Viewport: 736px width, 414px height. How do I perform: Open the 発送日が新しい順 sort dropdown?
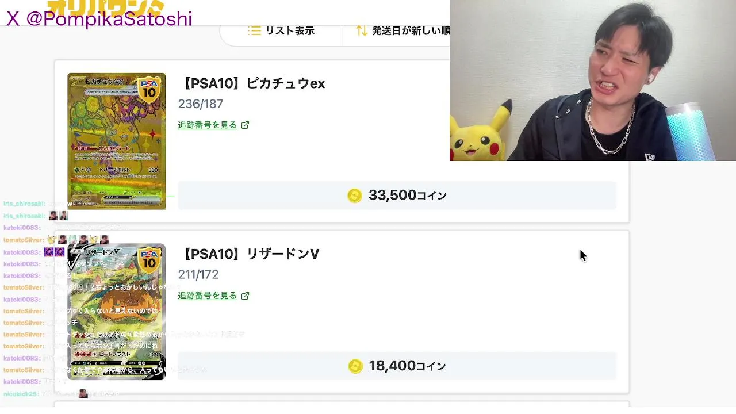(402, 31)
